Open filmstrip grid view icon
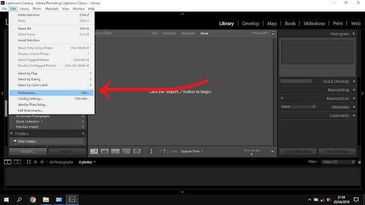The width and height of the screenshot is (365, 205). (x=29, y=162)
